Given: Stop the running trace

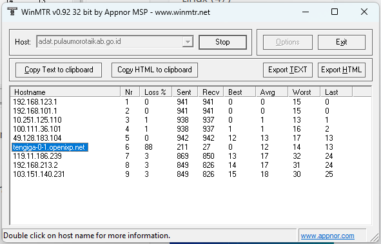Looking at the screenshot, I should pos(222,42).
